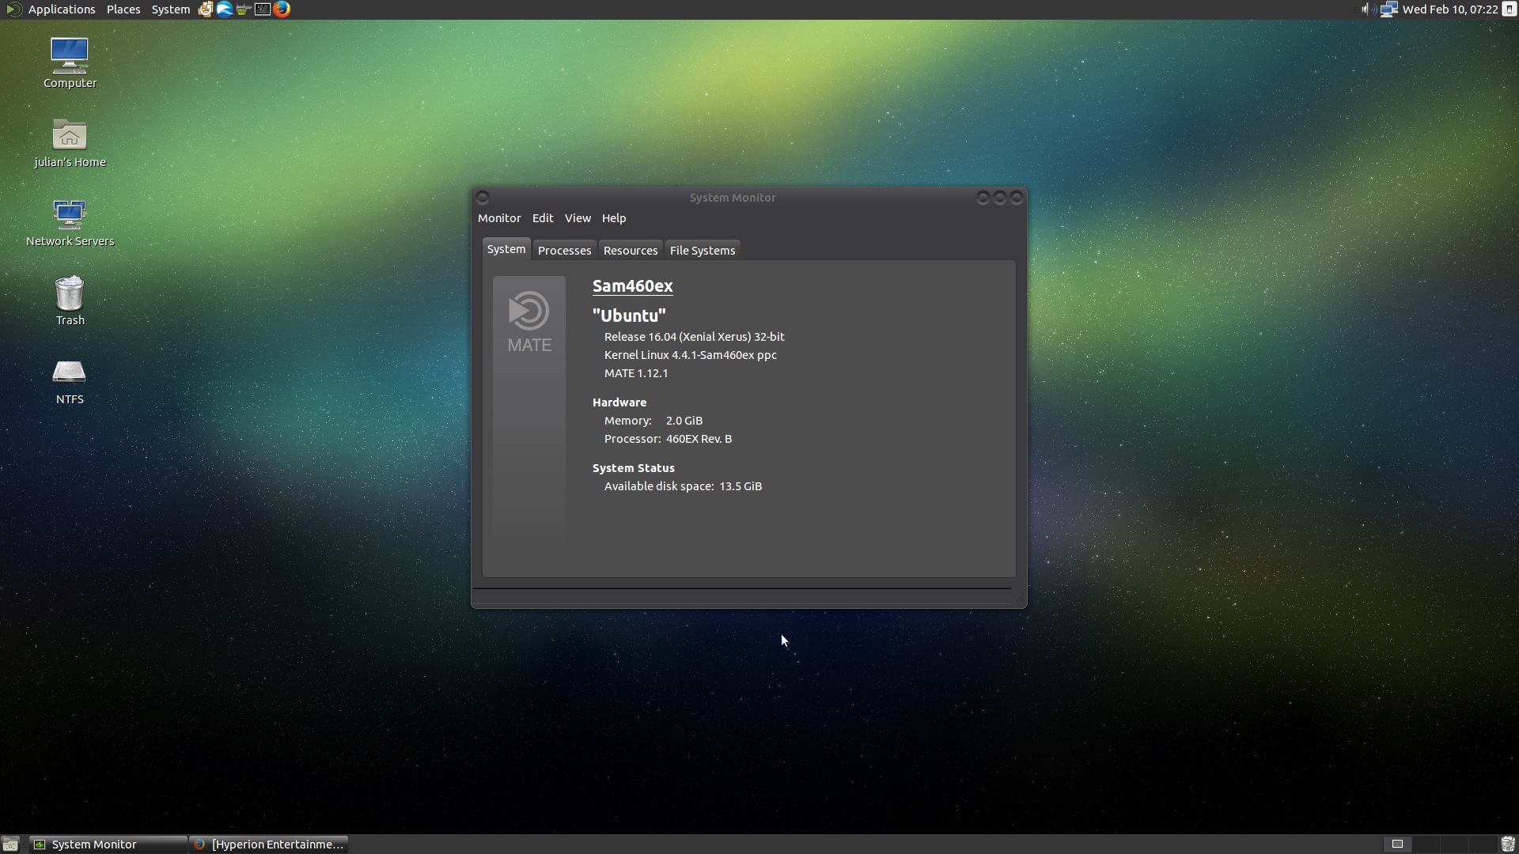Open the Computer desktop icon
Viewport: 1519px width, 854px height.
(x=70, y=63)
